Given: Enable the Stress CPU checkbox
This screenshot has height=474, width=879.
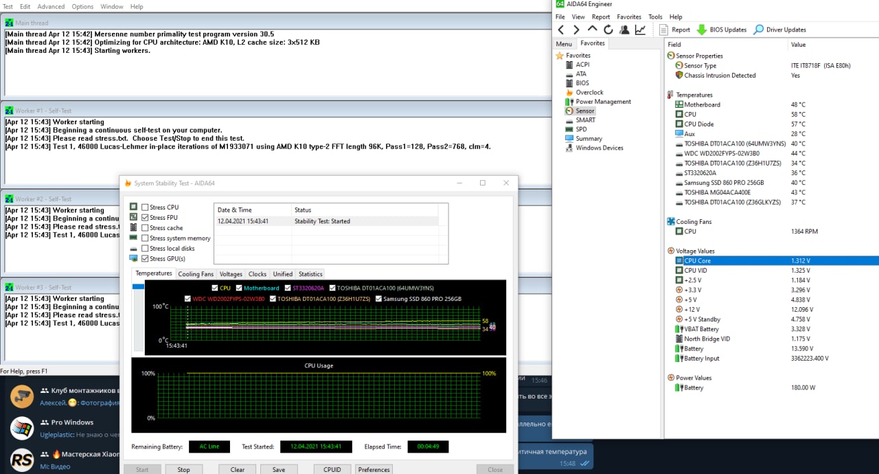Looking at the screenshot, I should pos(145,207).
